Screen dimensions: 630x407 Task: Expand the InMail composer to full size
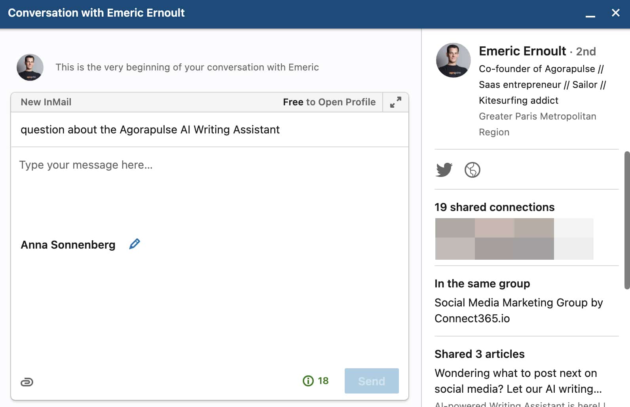point(395,102)
